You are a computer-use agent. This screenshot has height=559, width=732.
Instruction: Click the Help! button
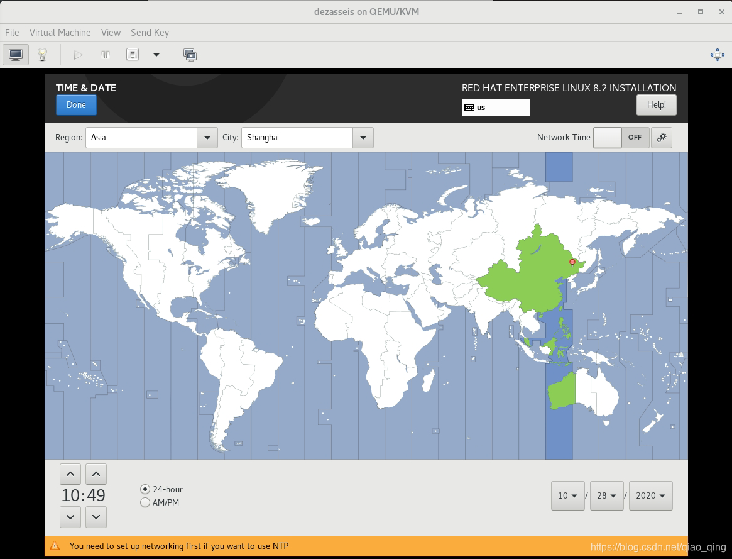pyautogui.click(x=657, y=104)
